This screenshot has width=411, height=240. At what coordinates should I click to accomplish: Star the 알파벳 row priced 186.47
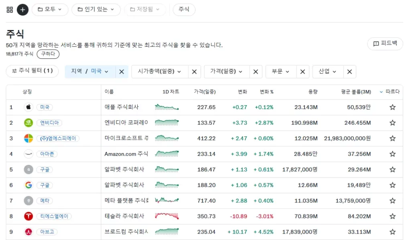pos(393,170)
